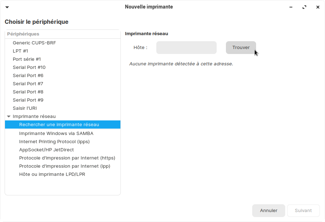Click the Trouver button
Image resolution: width=325 pixels, height=222 pixels.
pos(241,48)
